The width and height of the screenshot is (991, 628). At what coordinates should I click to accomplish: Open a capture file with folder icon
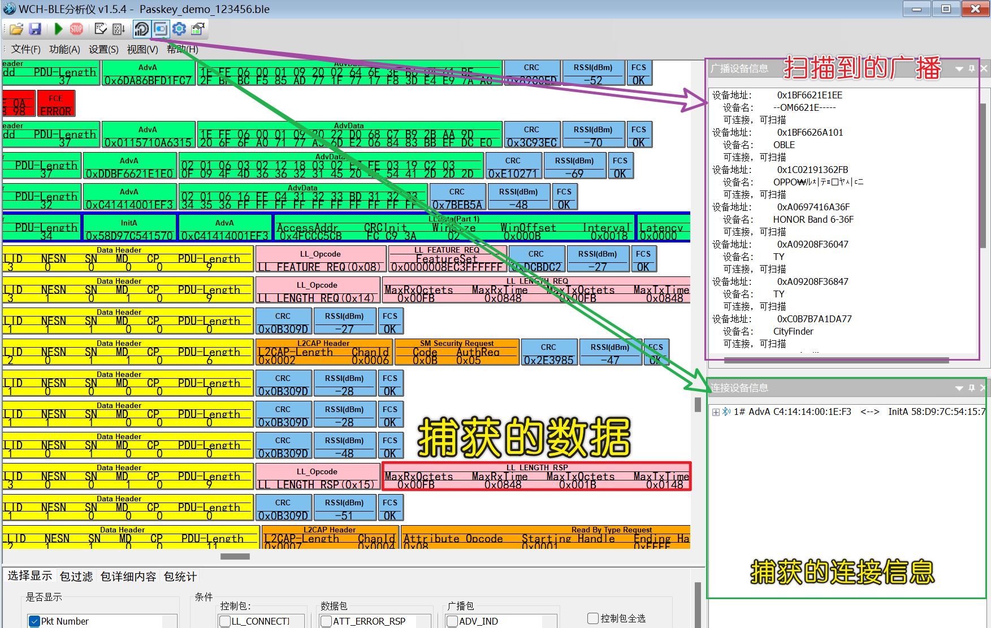[16, 29]
